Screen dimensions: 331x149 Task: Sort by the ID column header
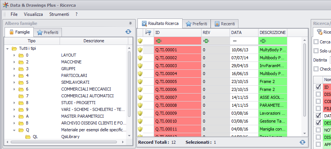pyautogui.click(x=177, y=32)
